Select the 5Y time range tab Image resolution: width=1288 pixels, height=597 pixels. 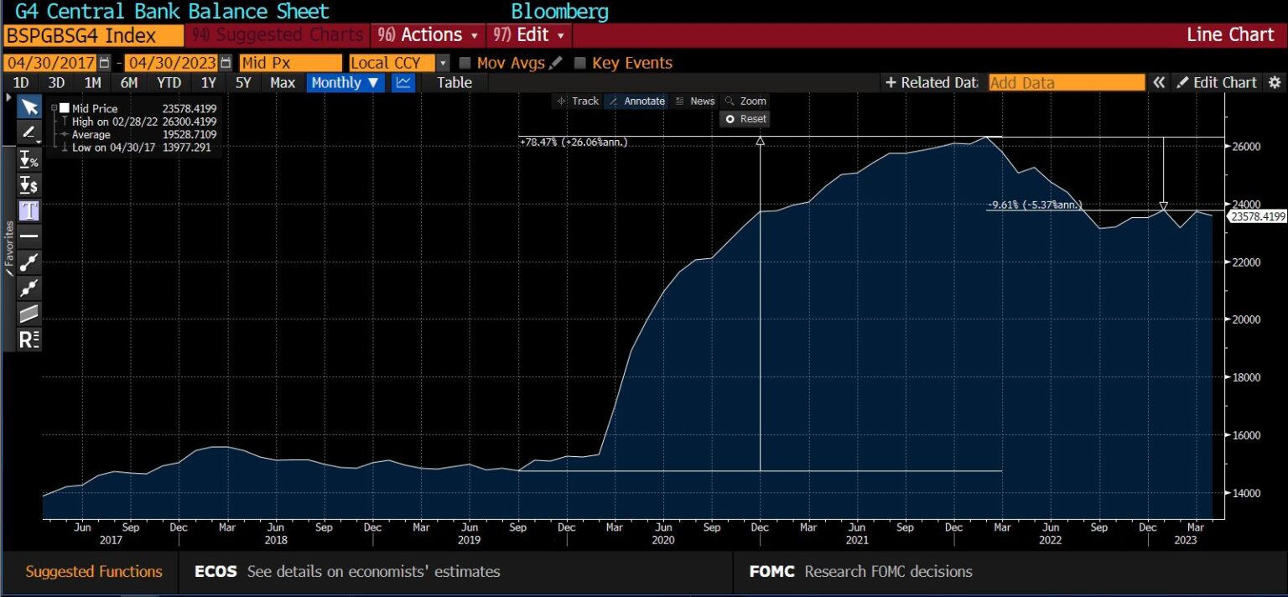tap(242, 82)
